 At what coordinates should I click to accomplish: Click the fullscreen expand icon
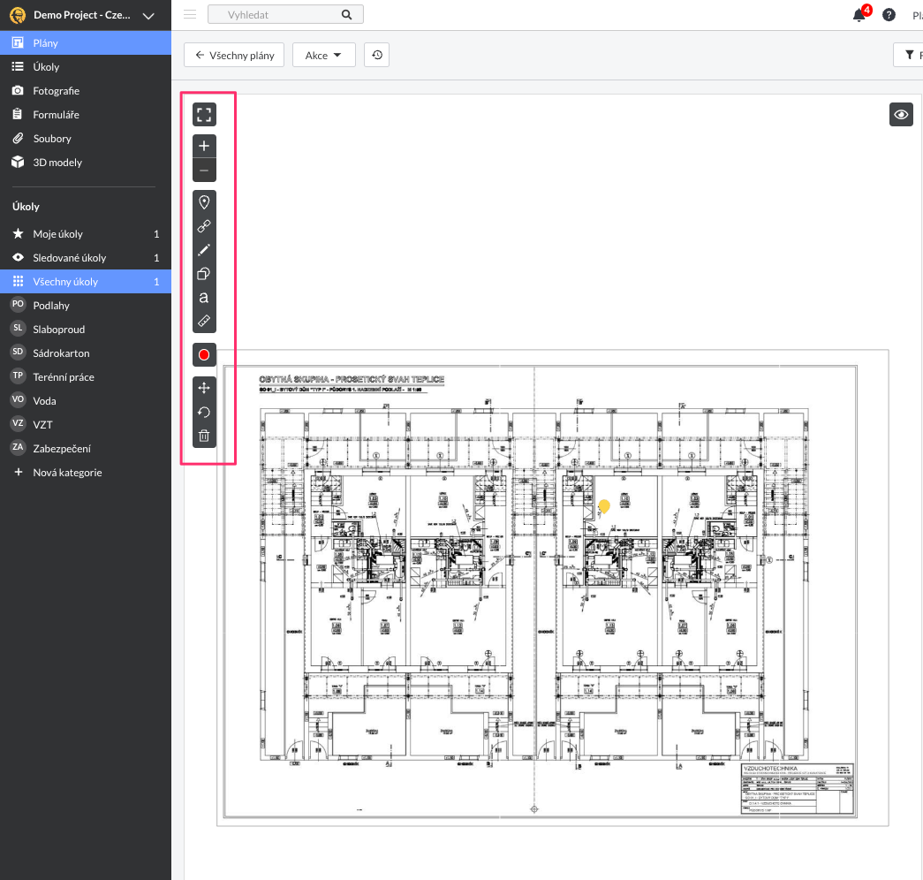[x=204, y=115]
